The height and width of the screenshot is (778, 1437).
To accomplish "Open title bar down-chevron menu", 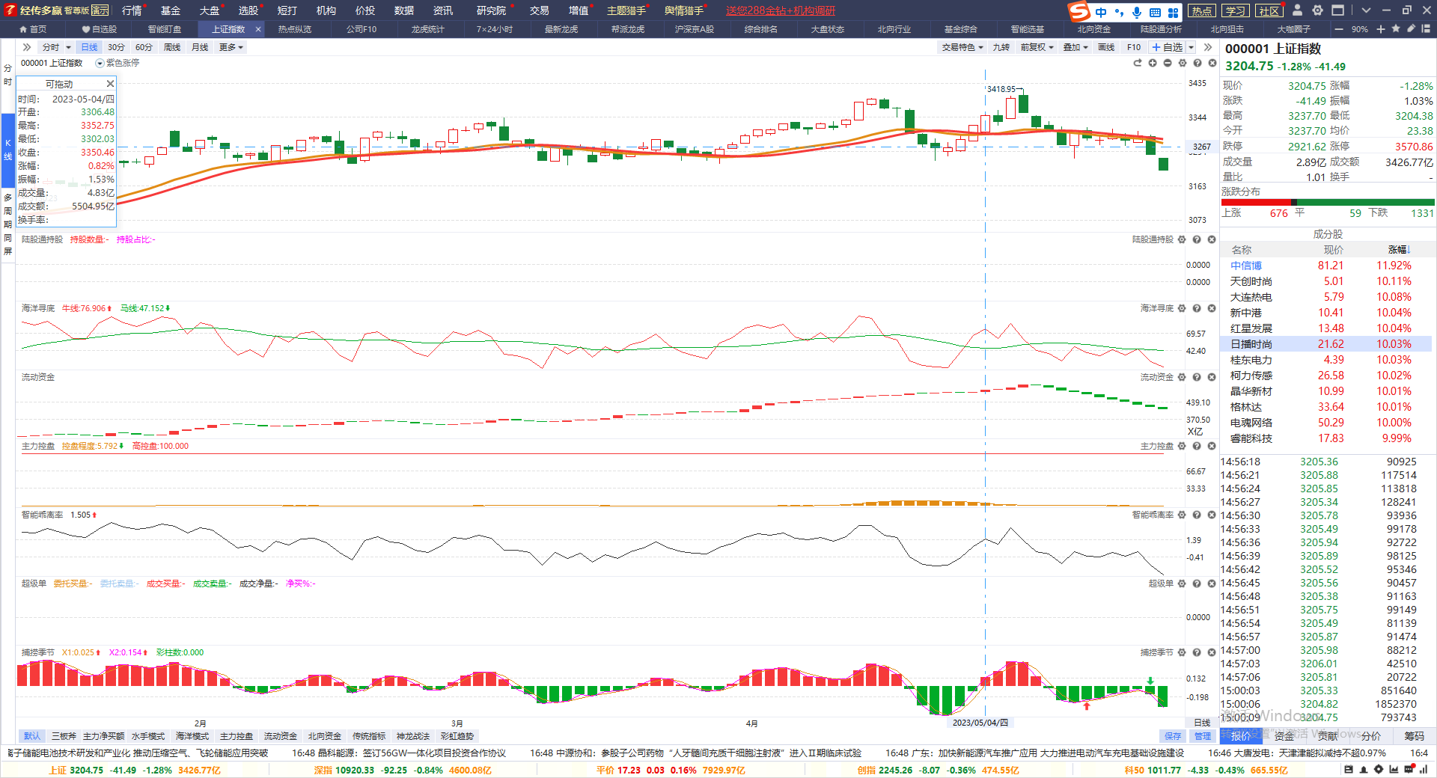I will pos(1366,10).
